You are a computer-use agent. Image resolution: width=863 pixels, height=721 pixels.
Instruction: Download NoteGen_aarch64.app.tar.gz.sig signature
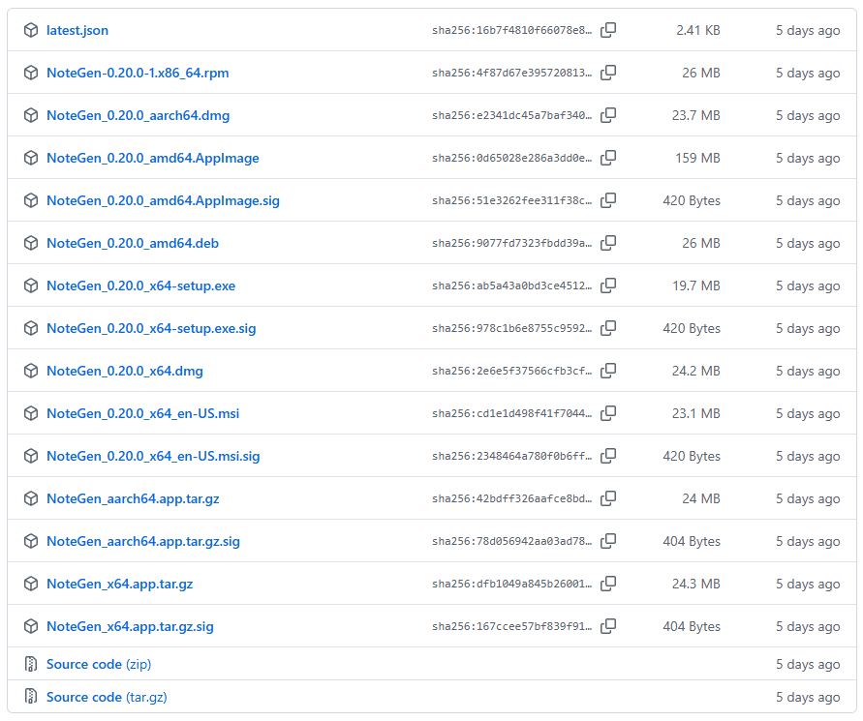point(143,541)
